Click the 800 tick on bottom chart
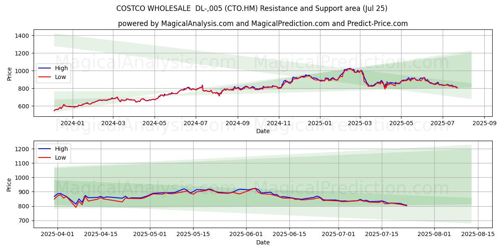The width and height of the screenshot is (504, 252). tap(24, 206)
